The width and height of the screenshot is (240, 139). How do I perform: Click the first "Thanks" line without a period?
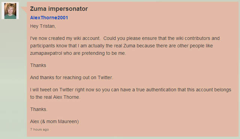pyautogui.click(x=38, y=65)
